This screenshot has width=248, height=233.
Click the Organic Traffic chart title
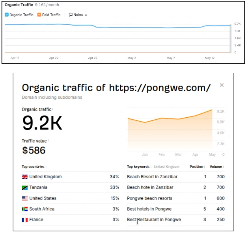19,5
